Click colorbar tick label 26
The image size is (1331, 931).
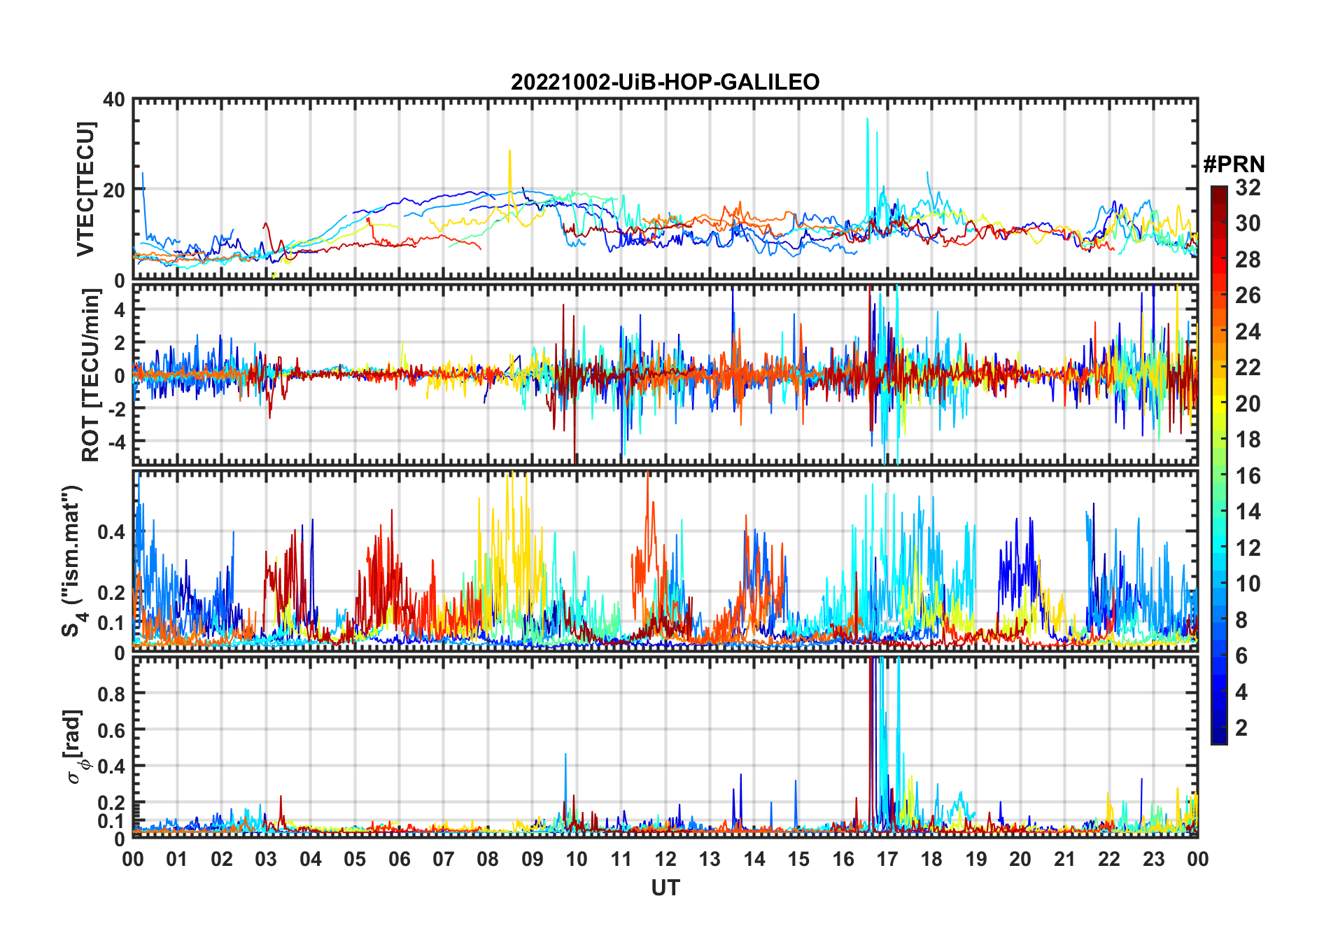(x=1248, y=295)
